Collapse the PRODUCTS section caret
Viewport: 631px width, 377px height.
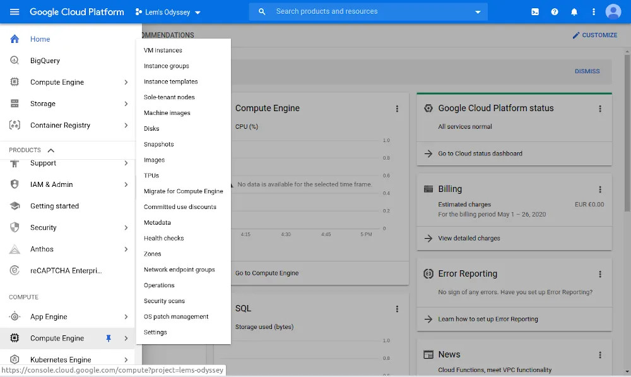point(50,150)
